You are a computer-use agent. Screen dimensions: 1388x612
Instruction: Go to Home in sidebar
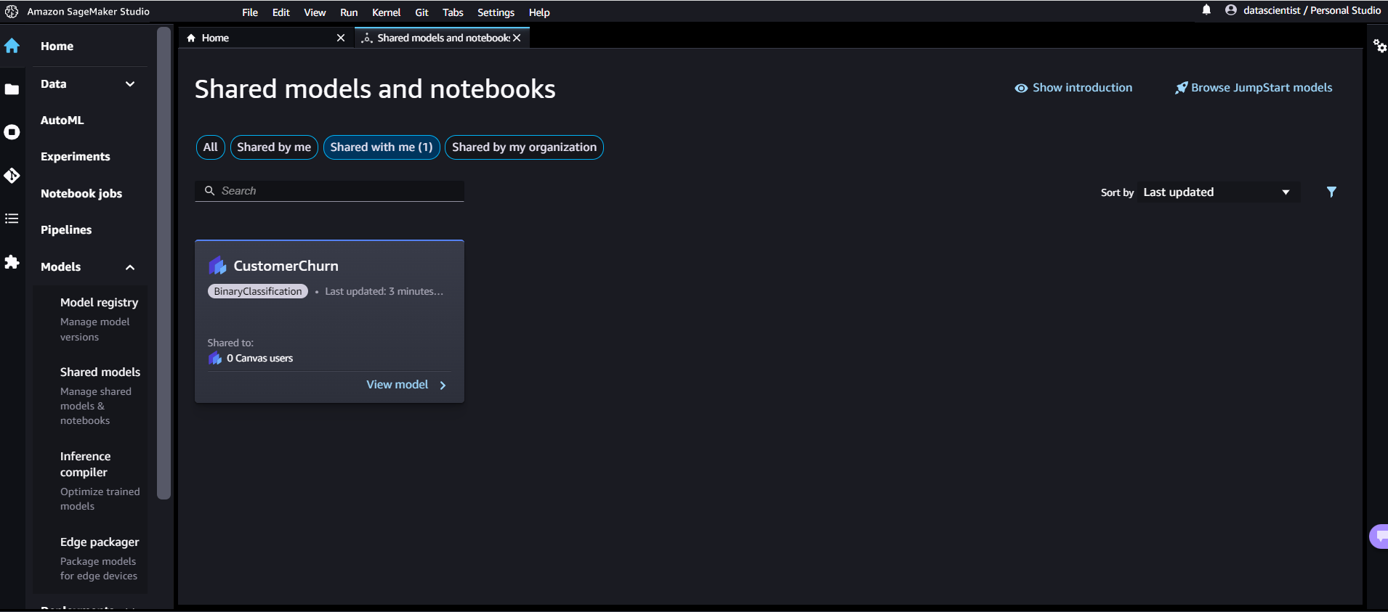tap(57, 46)
